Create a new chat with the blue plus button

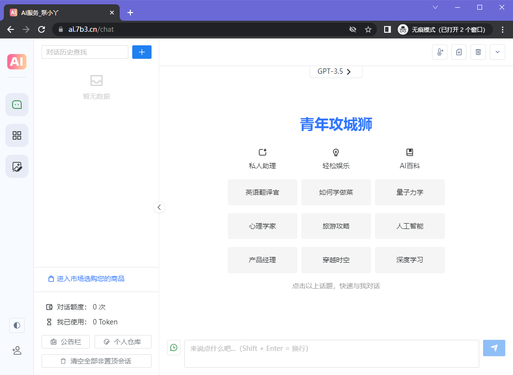coord(141,52)
